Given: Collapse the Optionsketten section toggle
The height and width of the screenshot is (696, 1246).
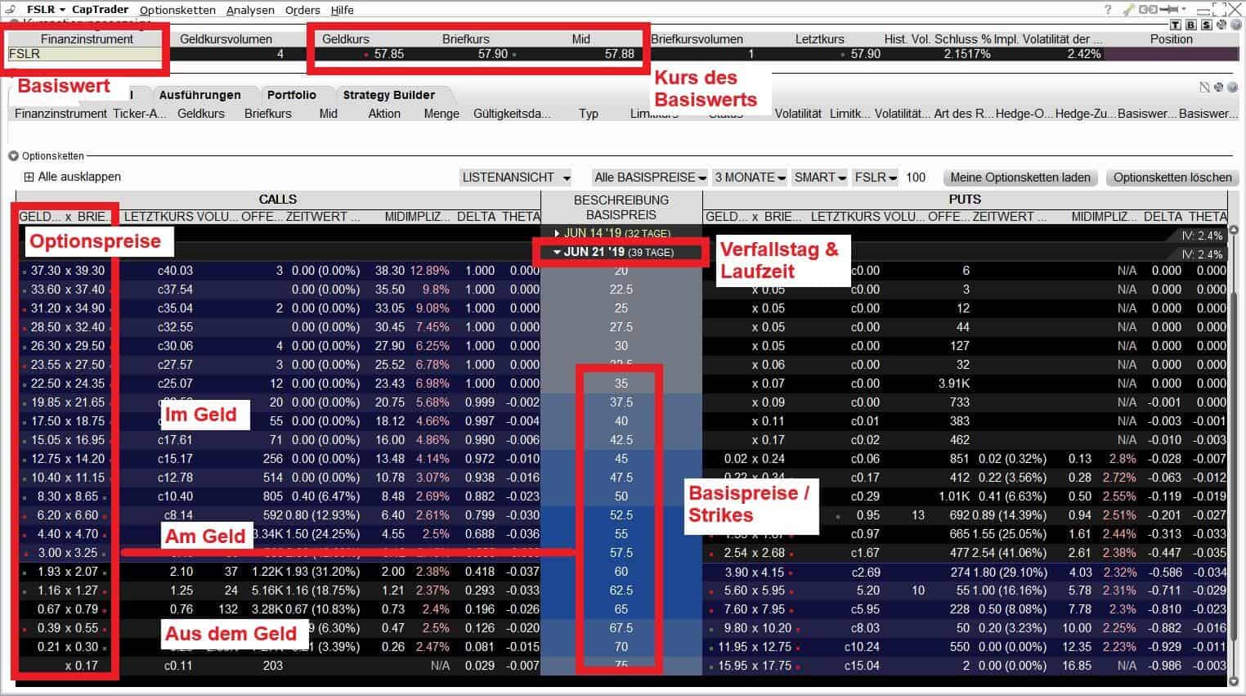Looking at the screenshot, I should 13,156.
